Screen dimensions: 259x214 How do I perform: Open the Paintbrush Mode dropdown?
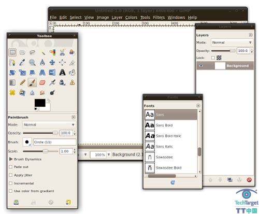[49, 125]
